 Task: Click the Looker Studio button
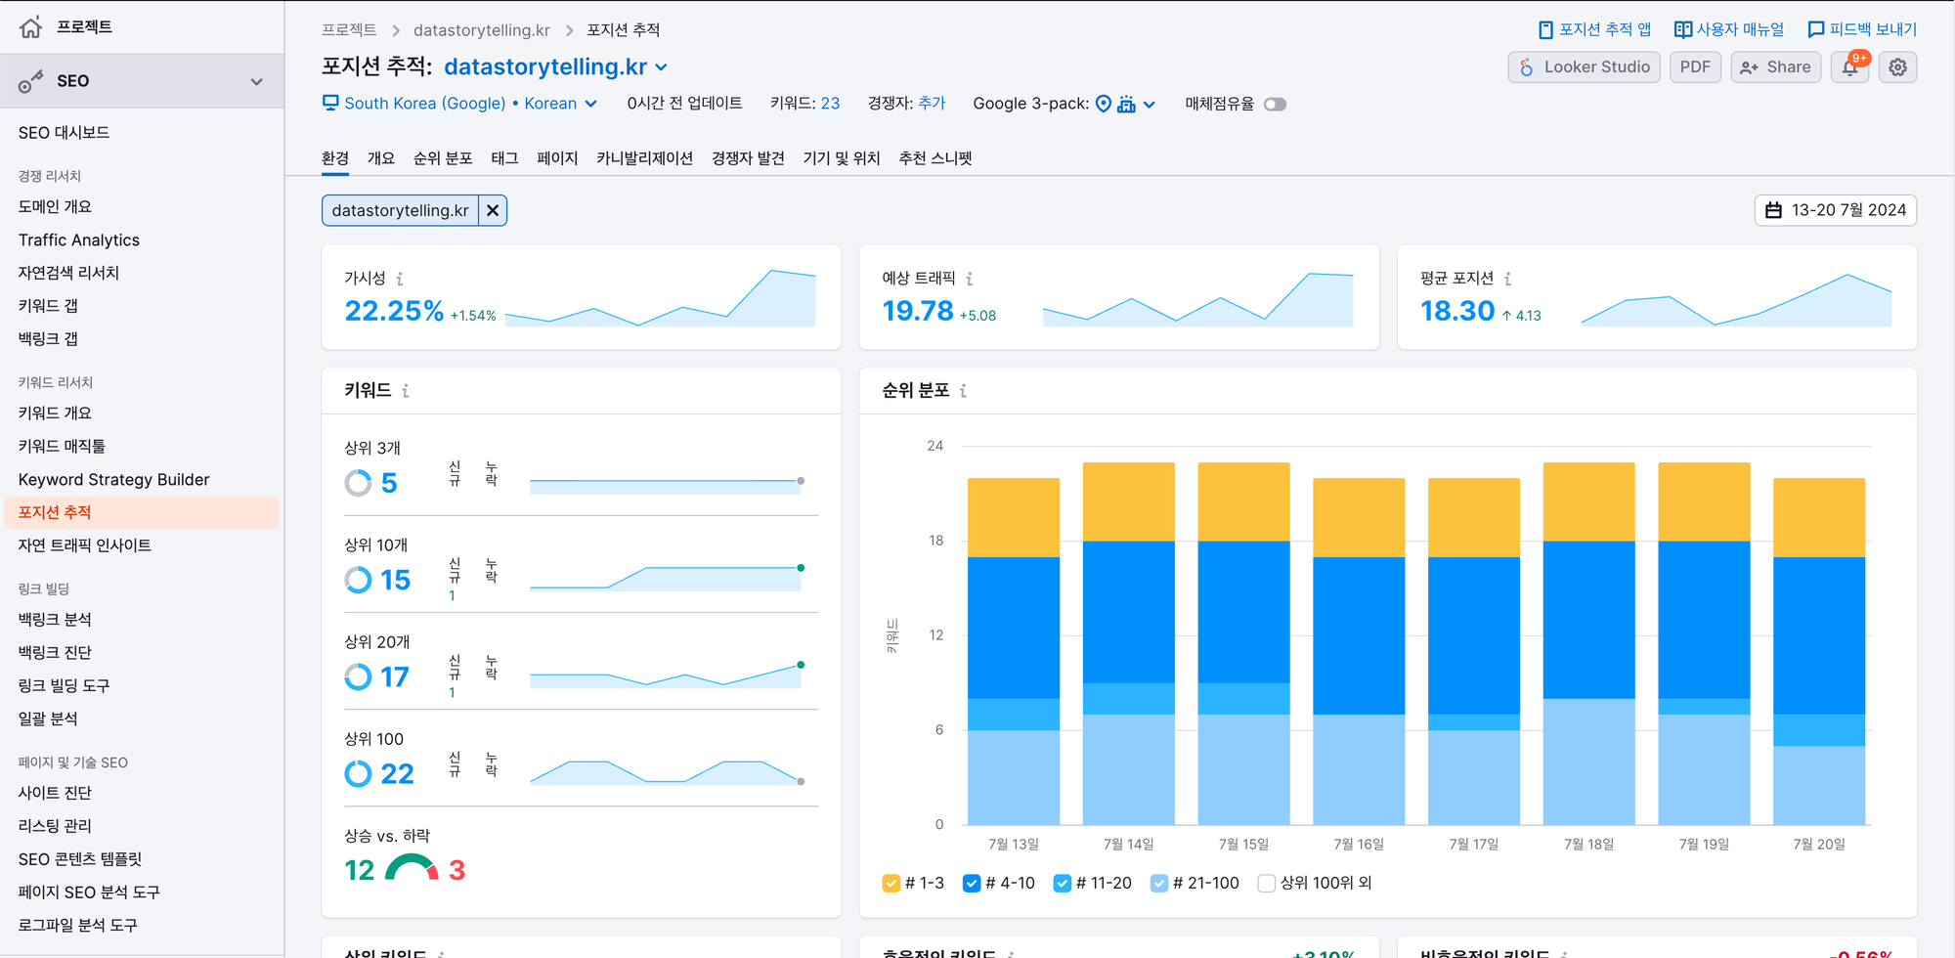click(1584, 67)
